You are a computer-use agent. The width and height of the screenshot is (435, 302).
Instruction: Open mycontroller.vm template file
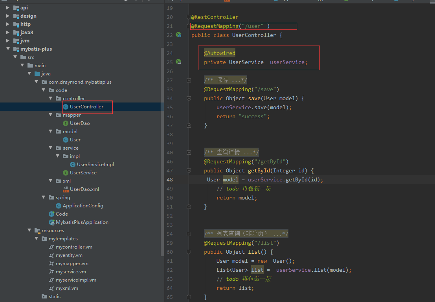(x=74, y=247)
